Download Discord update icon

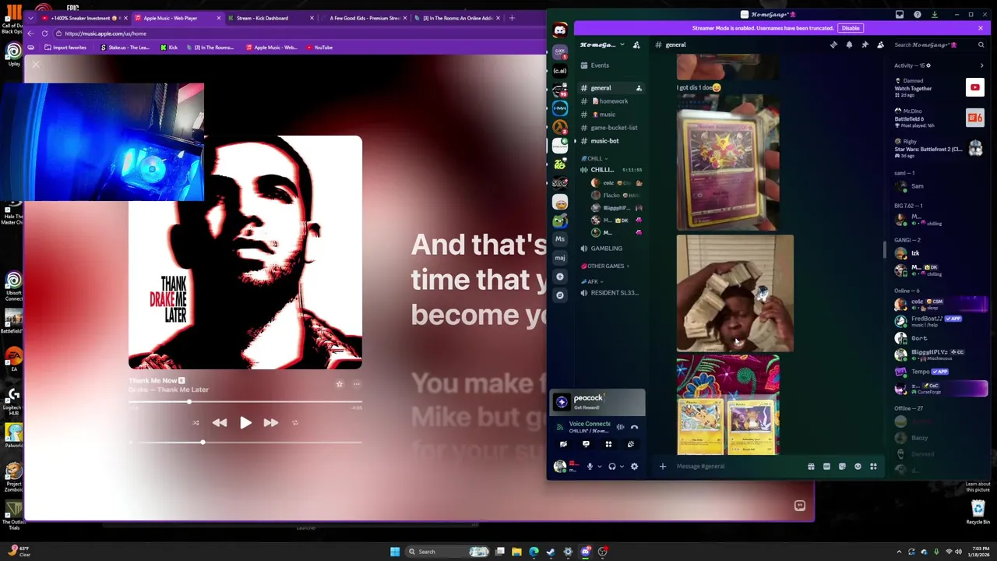[x=935, y=14]
